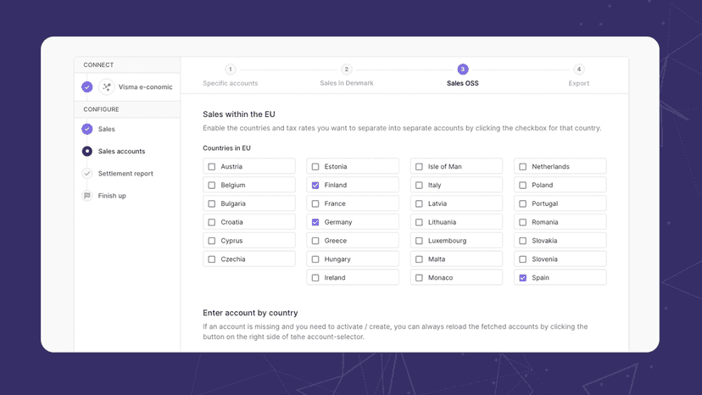Enable the Latvia checkbox
This screenshot has width=702, height=395.
pos(419,203)
